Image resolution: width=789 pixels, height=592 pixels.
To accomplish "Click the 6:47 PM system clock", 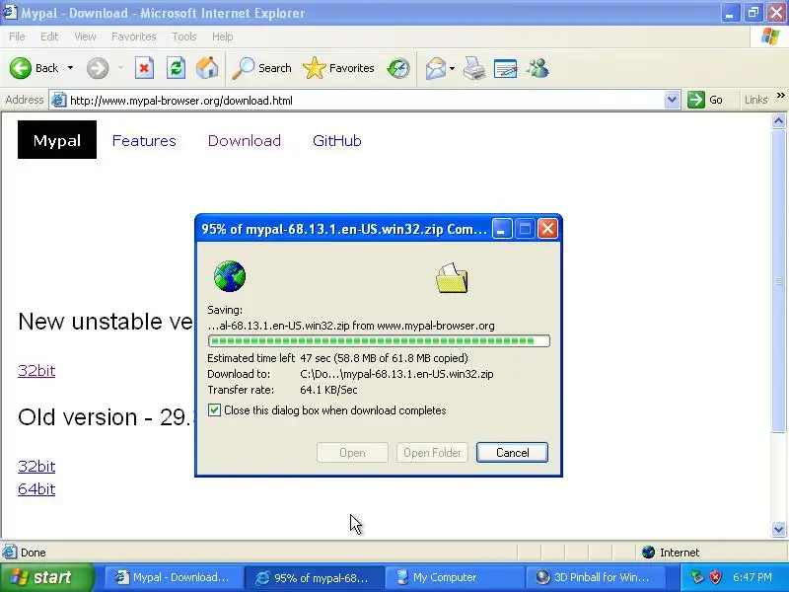I will pos(753,577).
